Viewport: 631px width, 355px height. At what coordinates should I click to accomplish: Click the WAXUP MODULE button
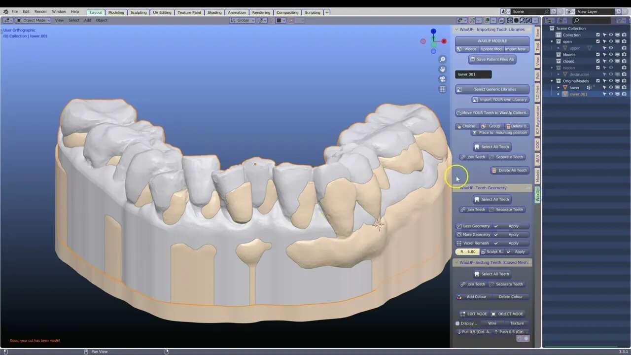tap(492, 41)
